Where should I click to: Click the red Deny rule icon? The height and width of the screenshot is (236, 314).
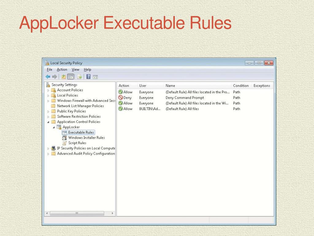(x=121, y=97)
